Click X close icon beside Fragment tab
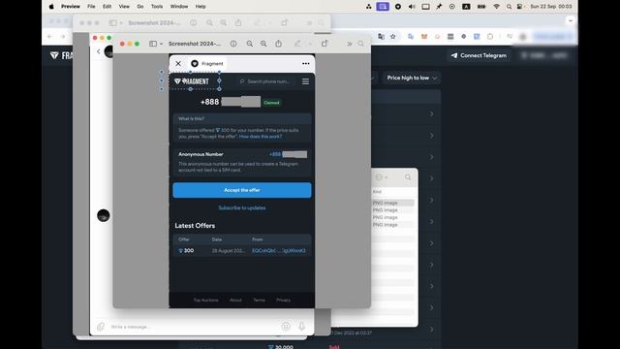Image resolution: width=620 pixels, height=349 pixels. click(178, 63)
